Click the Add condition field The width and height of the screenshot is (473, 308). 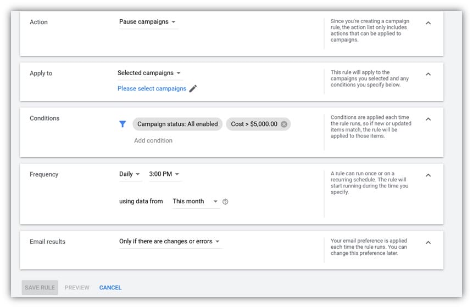pyautogui.click(x=153, y=141)
